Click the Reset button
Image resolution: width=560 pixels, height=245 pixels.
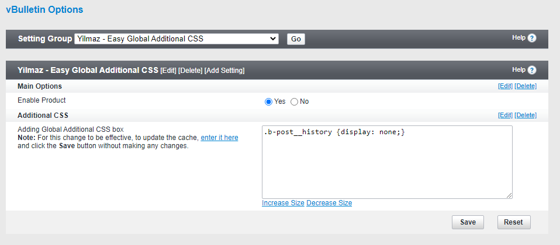(x=513, y=222)
